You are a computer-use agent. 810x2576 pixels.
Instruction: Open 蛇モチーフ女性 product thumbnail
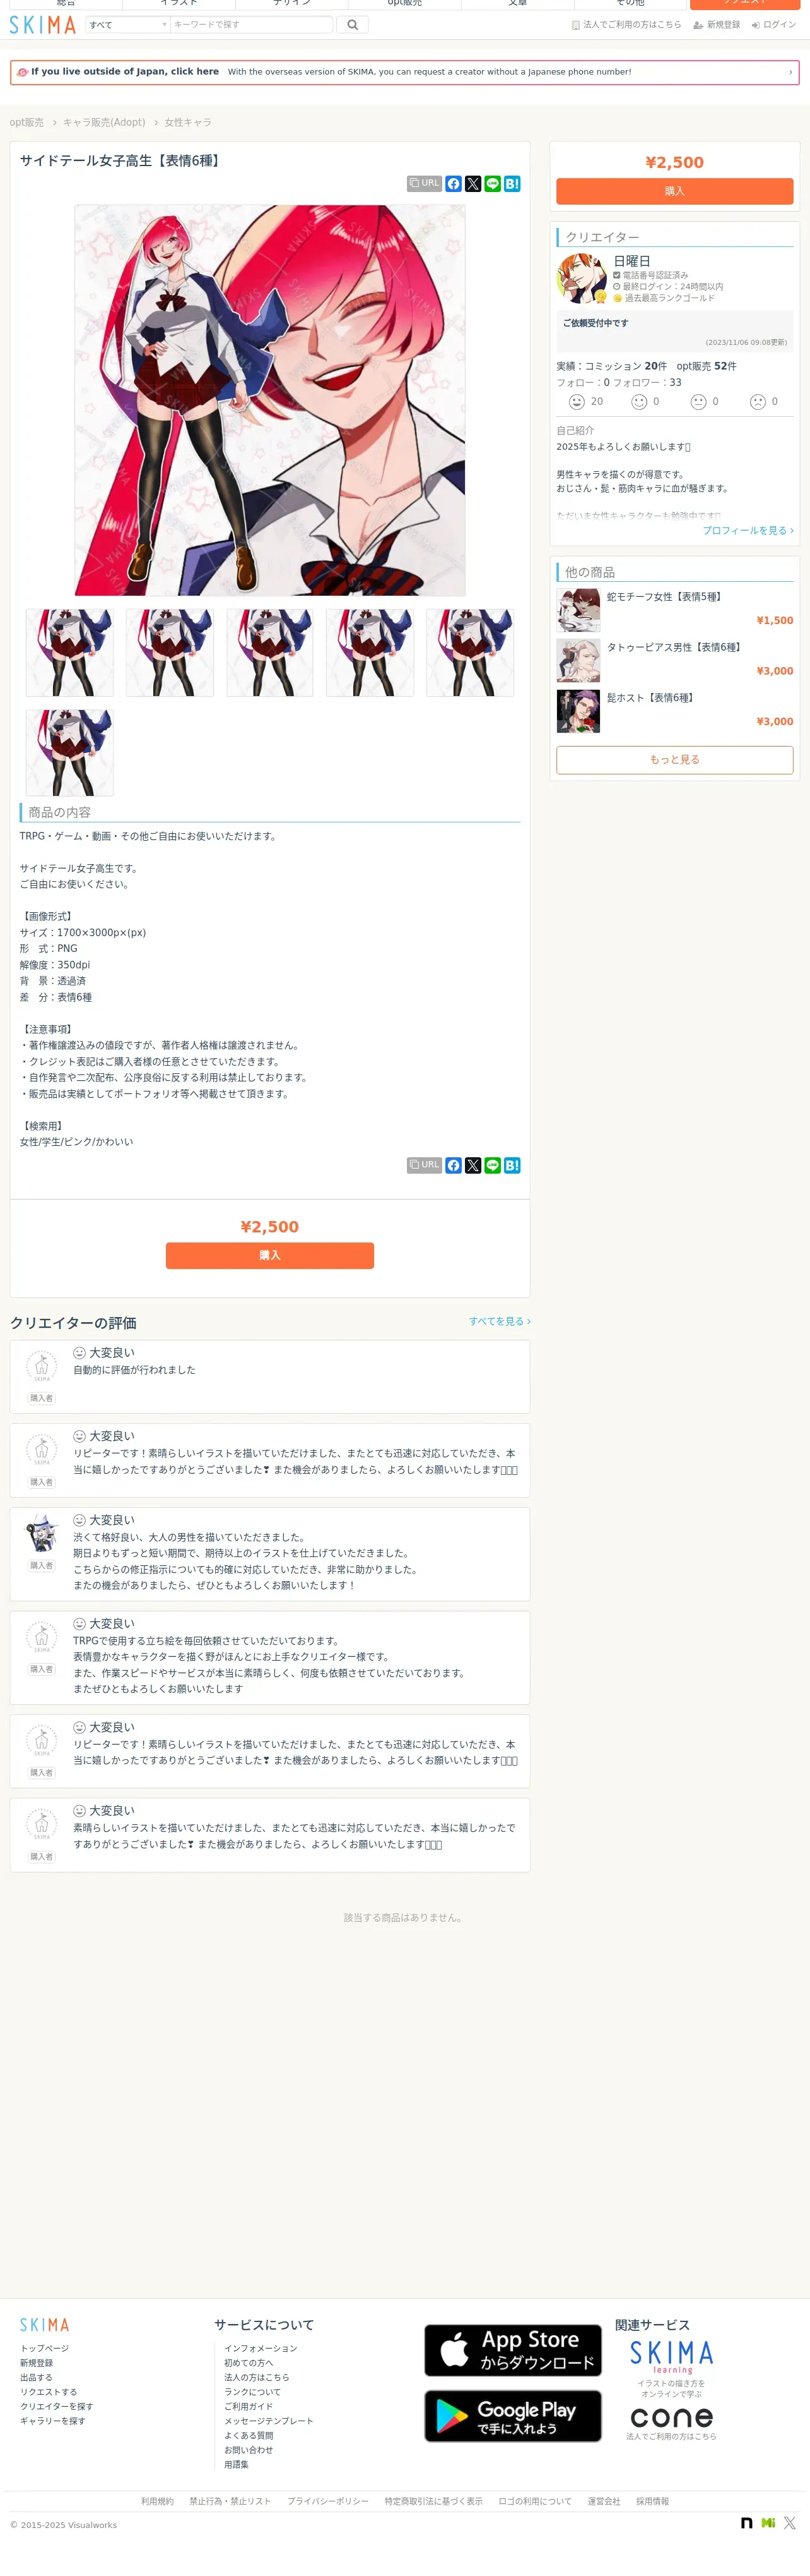(x=578, y=610)
